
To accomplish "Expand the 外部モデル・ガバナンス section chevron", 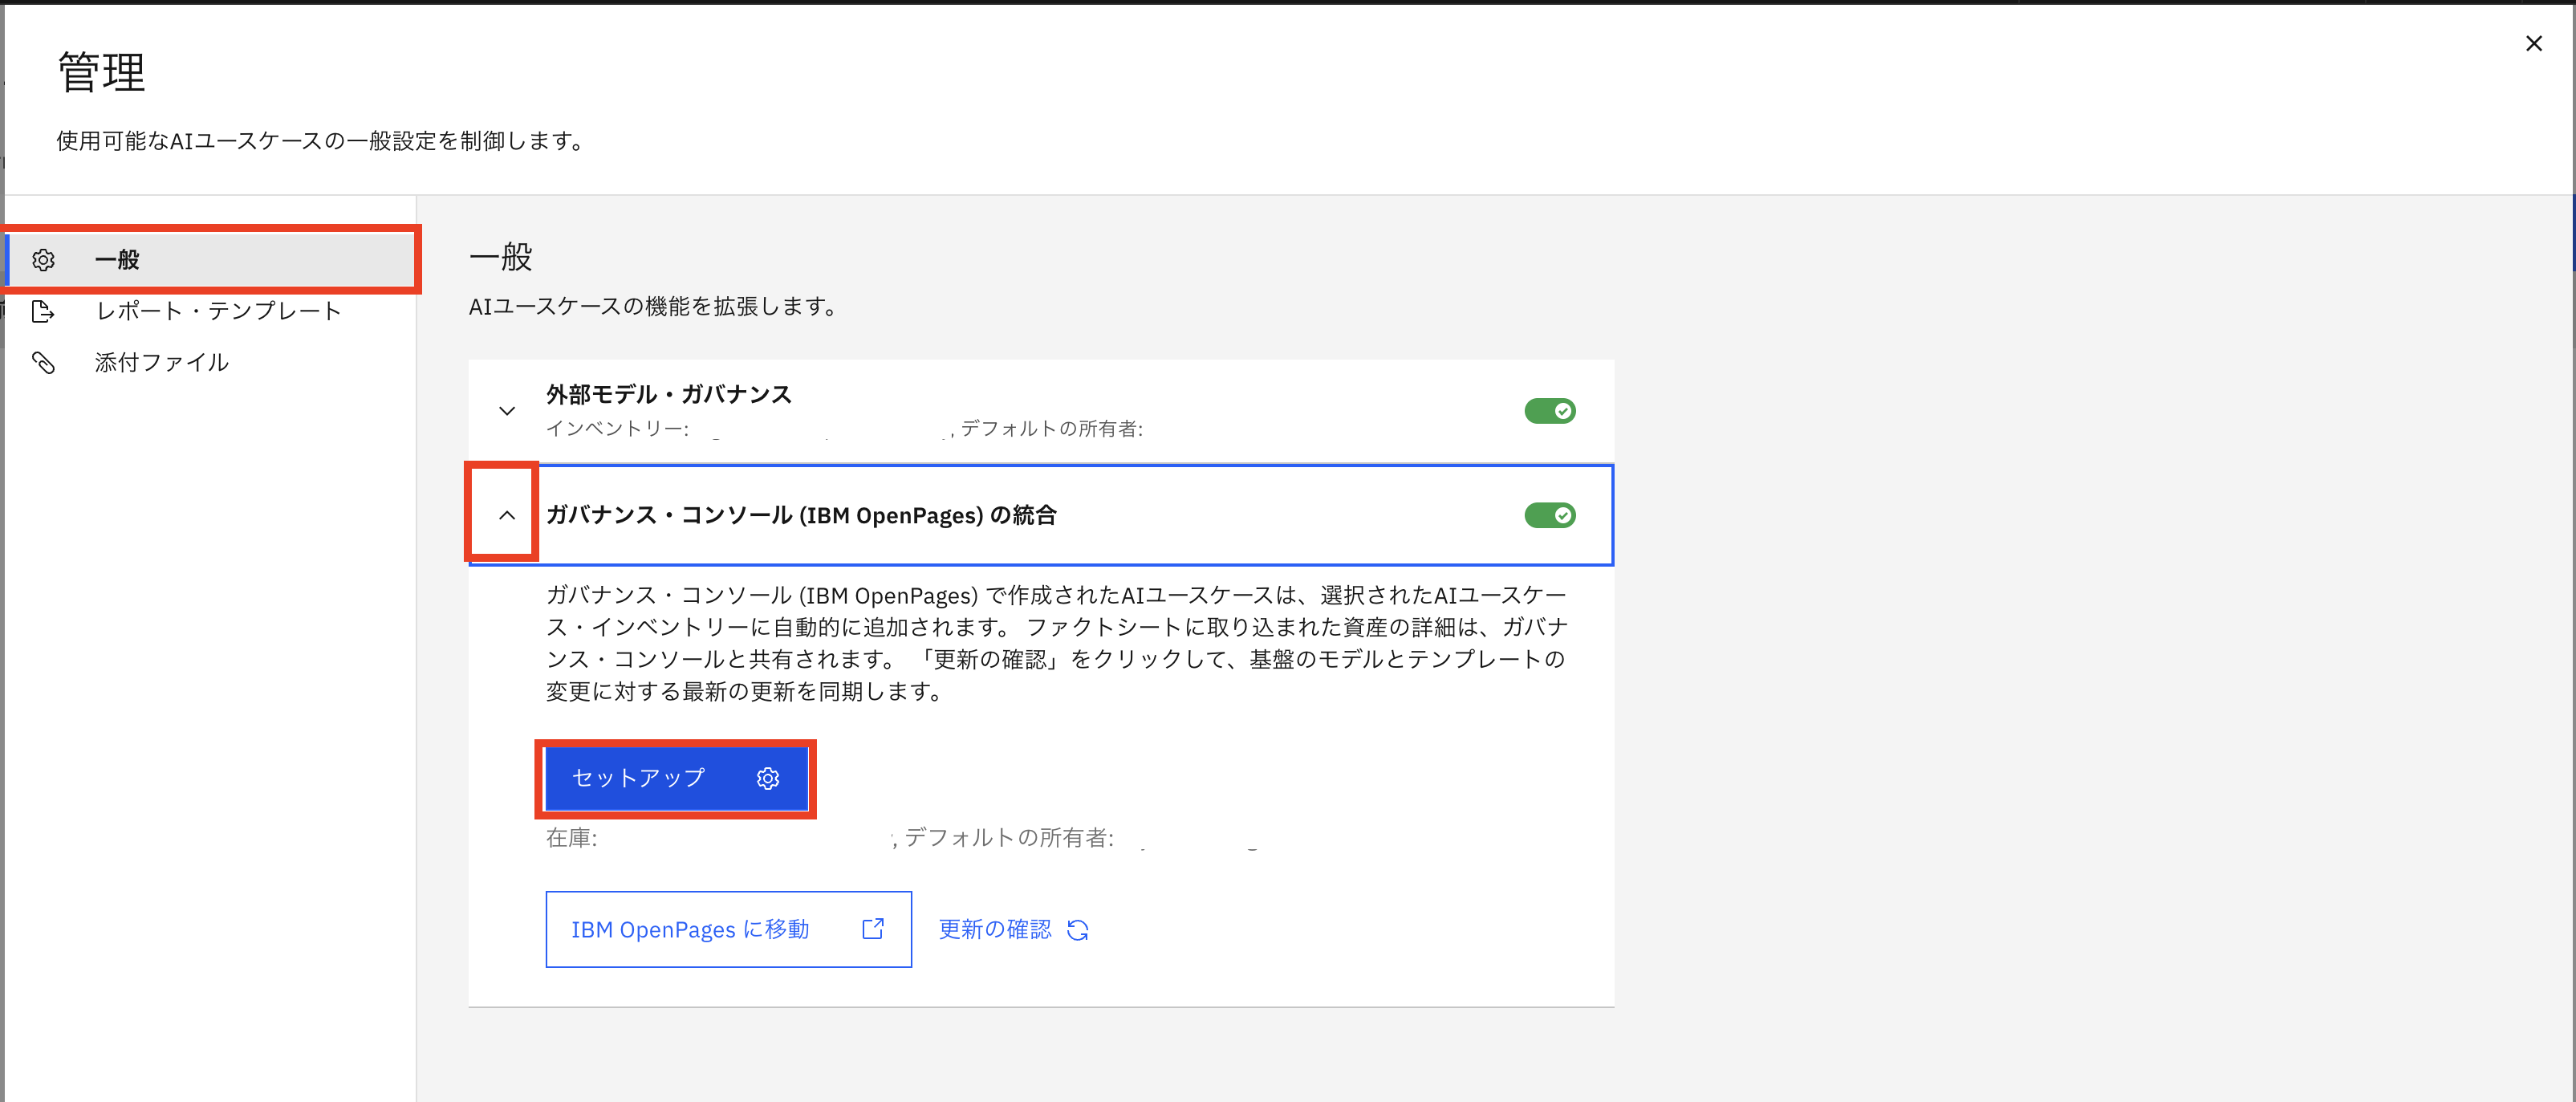I will point(507,411).
